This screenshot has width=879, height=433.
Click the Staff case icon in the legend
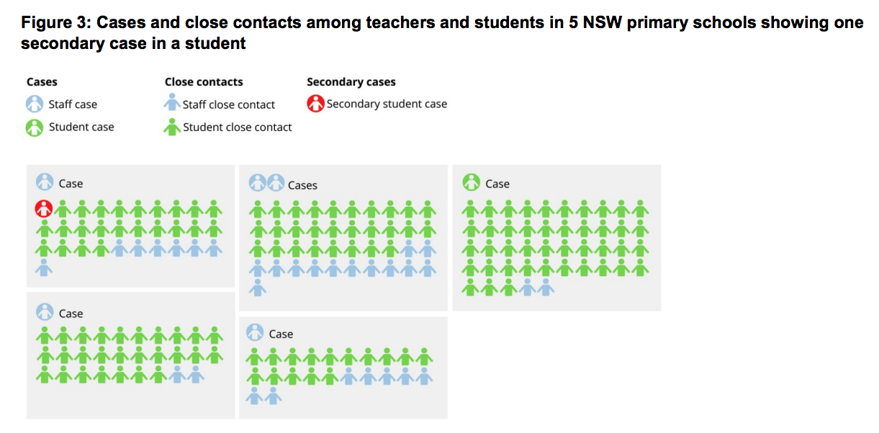tap(35, 104)
